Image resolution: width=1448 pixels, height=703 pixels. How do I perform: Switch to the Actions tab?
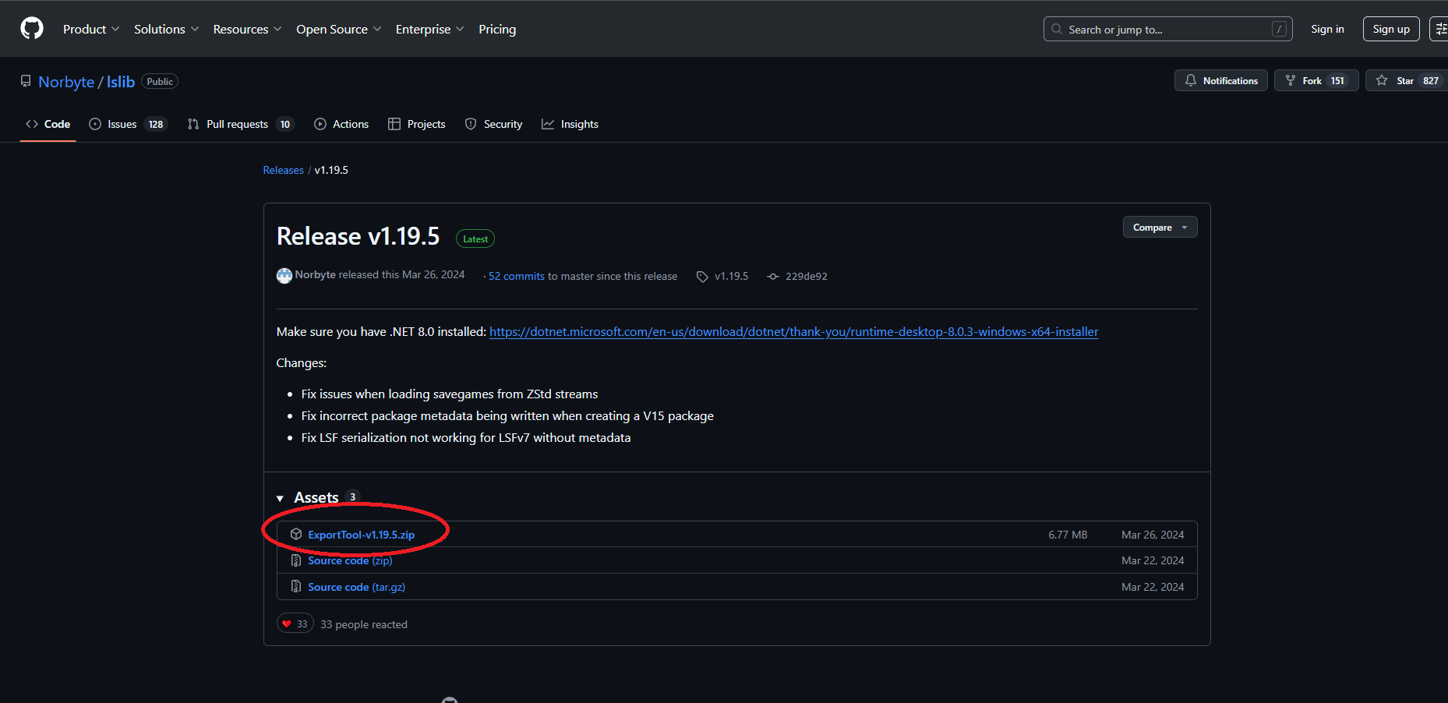pos(341,124)
